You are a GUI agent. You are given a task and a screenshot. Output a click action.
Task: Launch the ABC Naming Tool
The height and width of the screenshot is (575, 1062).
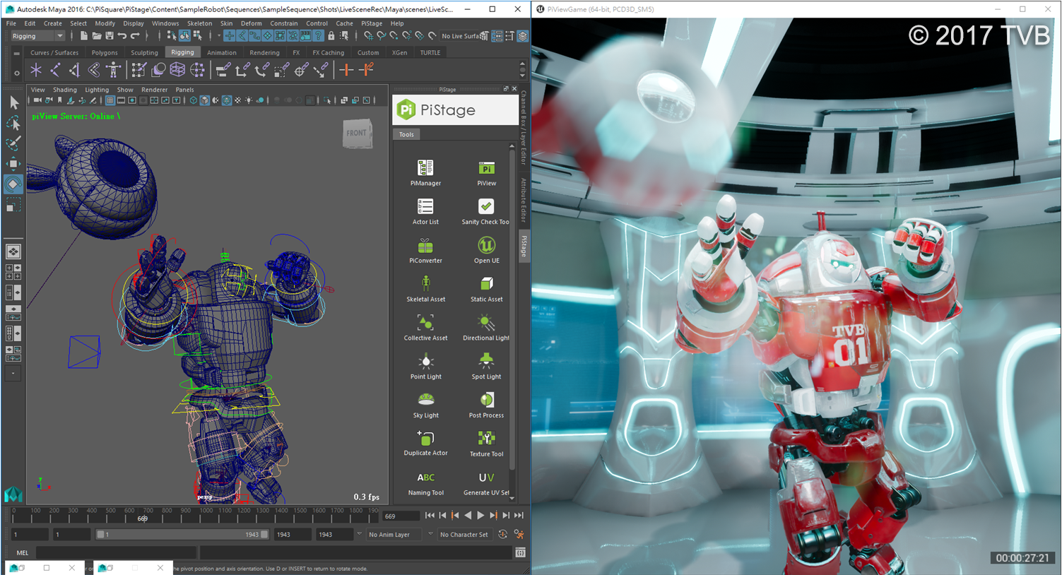point(425,480)
